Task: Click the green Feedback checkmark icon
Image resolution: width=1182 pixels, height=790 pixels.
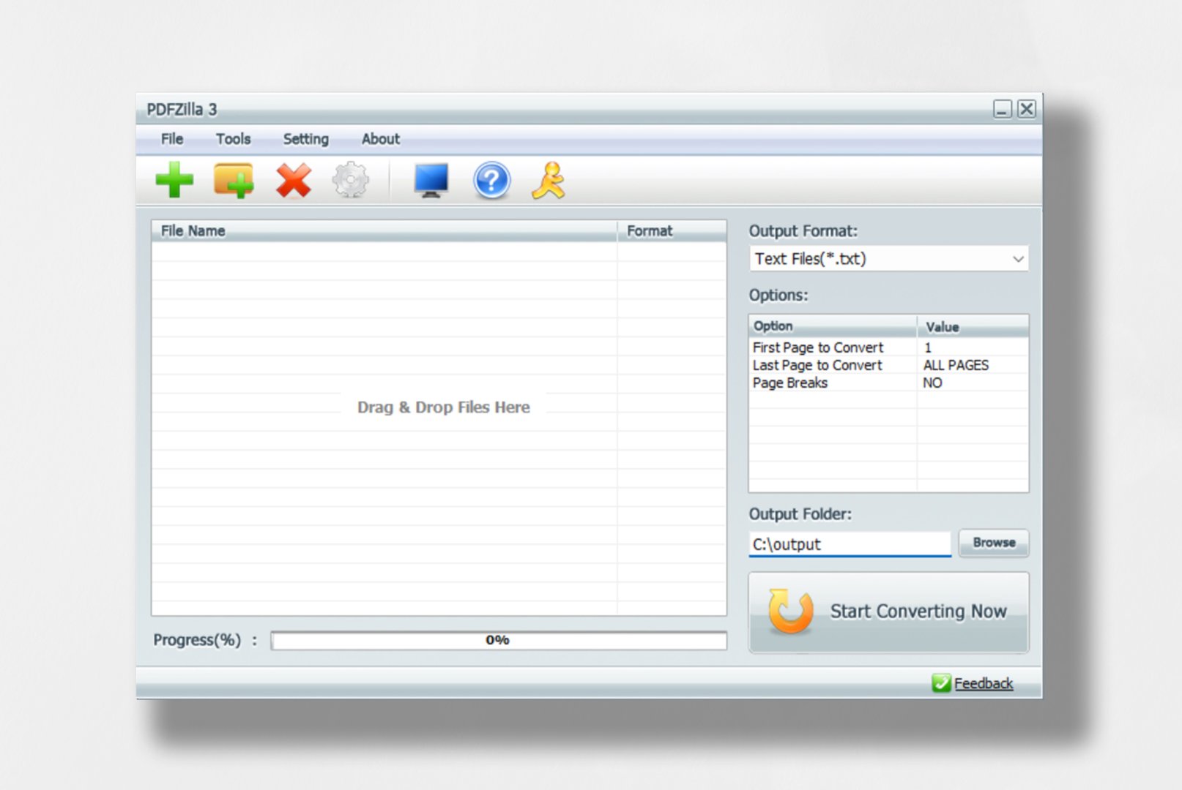Action: (941, 683)
